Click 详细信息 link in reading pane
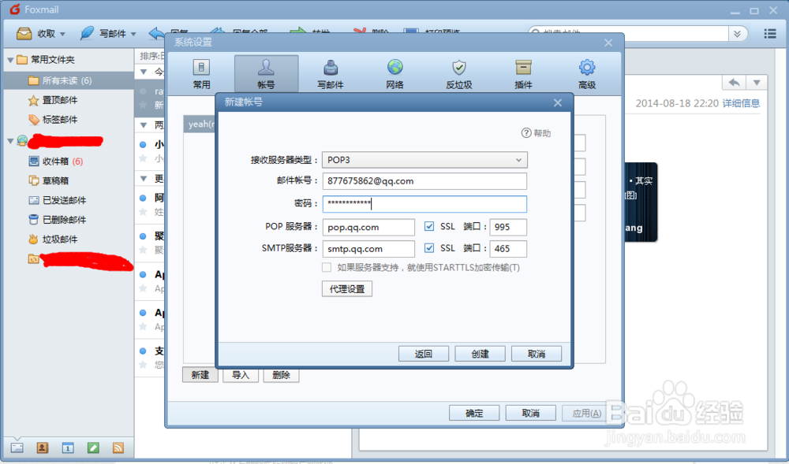Image resolution: width=789 pixels, height=464 pixels. click(741, 103)
